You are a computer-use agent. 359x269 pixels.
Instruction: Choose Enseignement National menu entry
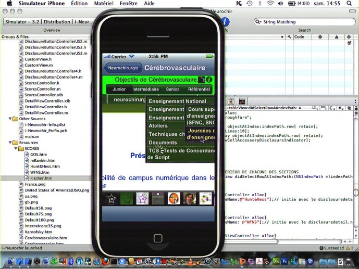[x=177, y=101]
